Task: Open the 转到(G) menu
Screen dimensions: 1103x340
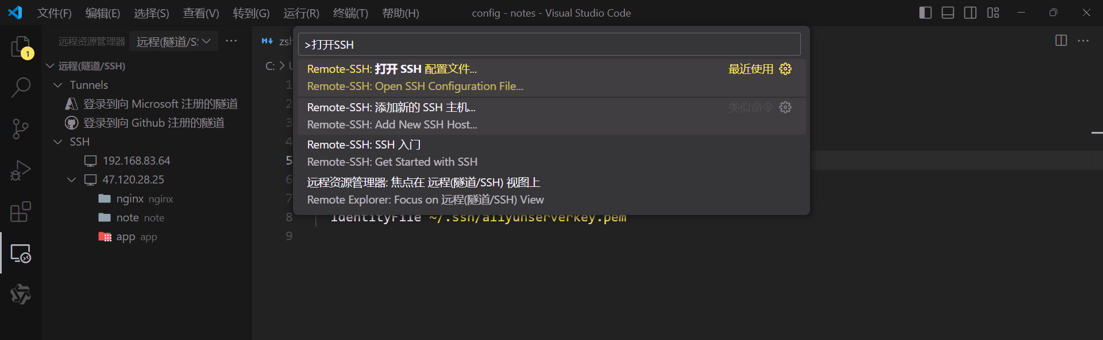Action: (x=251, y=13)
